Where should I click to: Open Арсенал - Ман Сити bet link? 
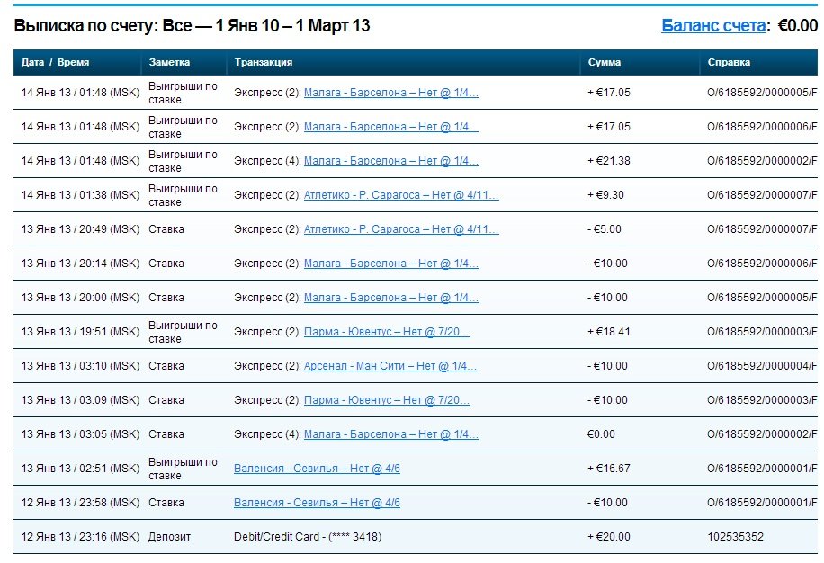(390, 365)
